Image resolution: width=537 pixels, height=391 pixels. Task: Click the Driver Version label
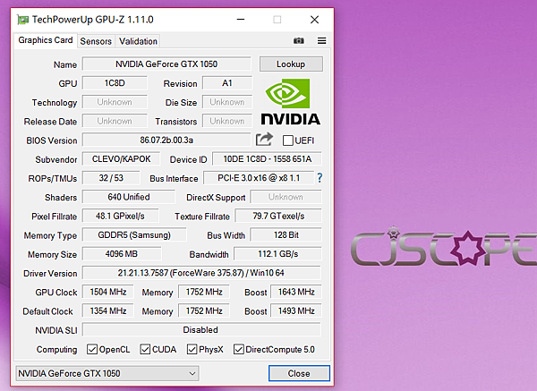(50, 274)
